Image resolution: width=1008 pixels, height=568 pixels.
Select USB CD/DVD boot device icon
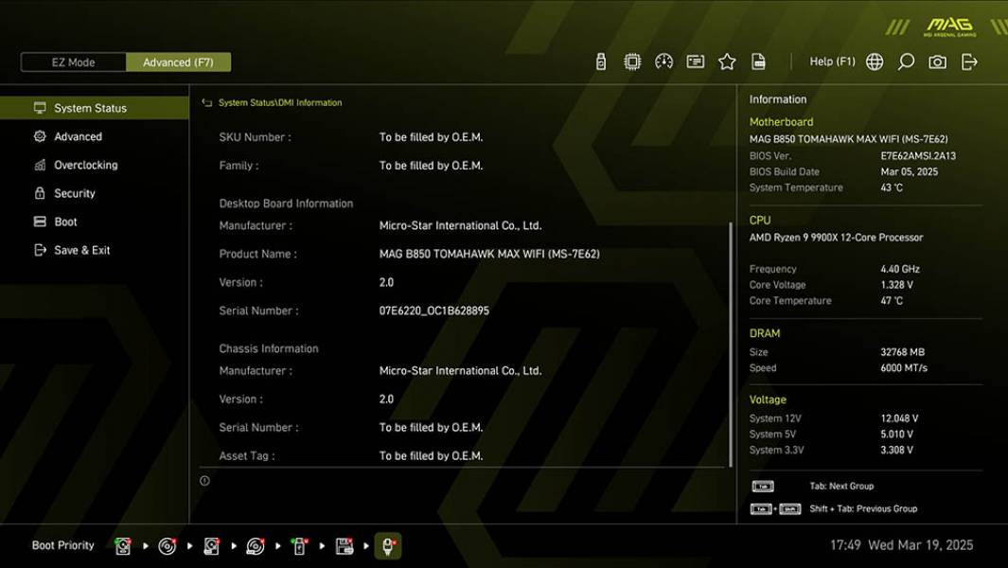pyautogui.click(x=256, y=546)
